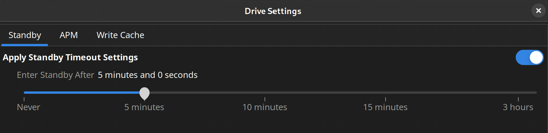The width and height of the screenshot is (548, 133).
Task: Set slider to the 10 minutes mark
Action: click(265, 93)
